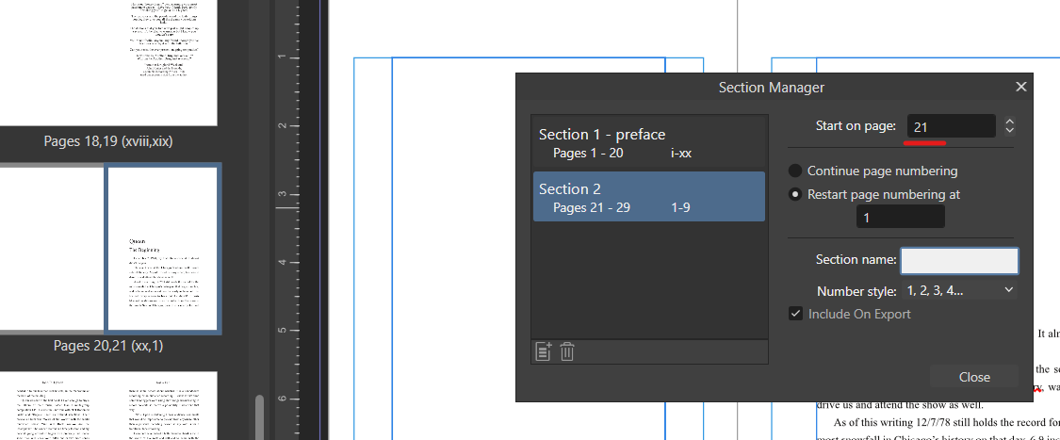Select the blank page 20 thumbnail
The width and height of the screenshot is (1060, 440).
pyautogui.click(x=52, y=248)
